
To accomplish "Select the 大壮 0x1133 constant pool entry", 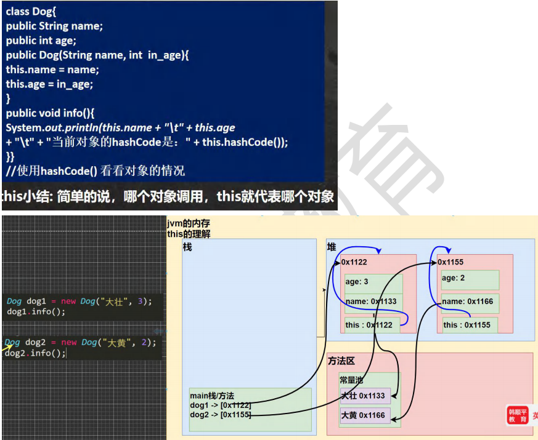I will [363, 396].
